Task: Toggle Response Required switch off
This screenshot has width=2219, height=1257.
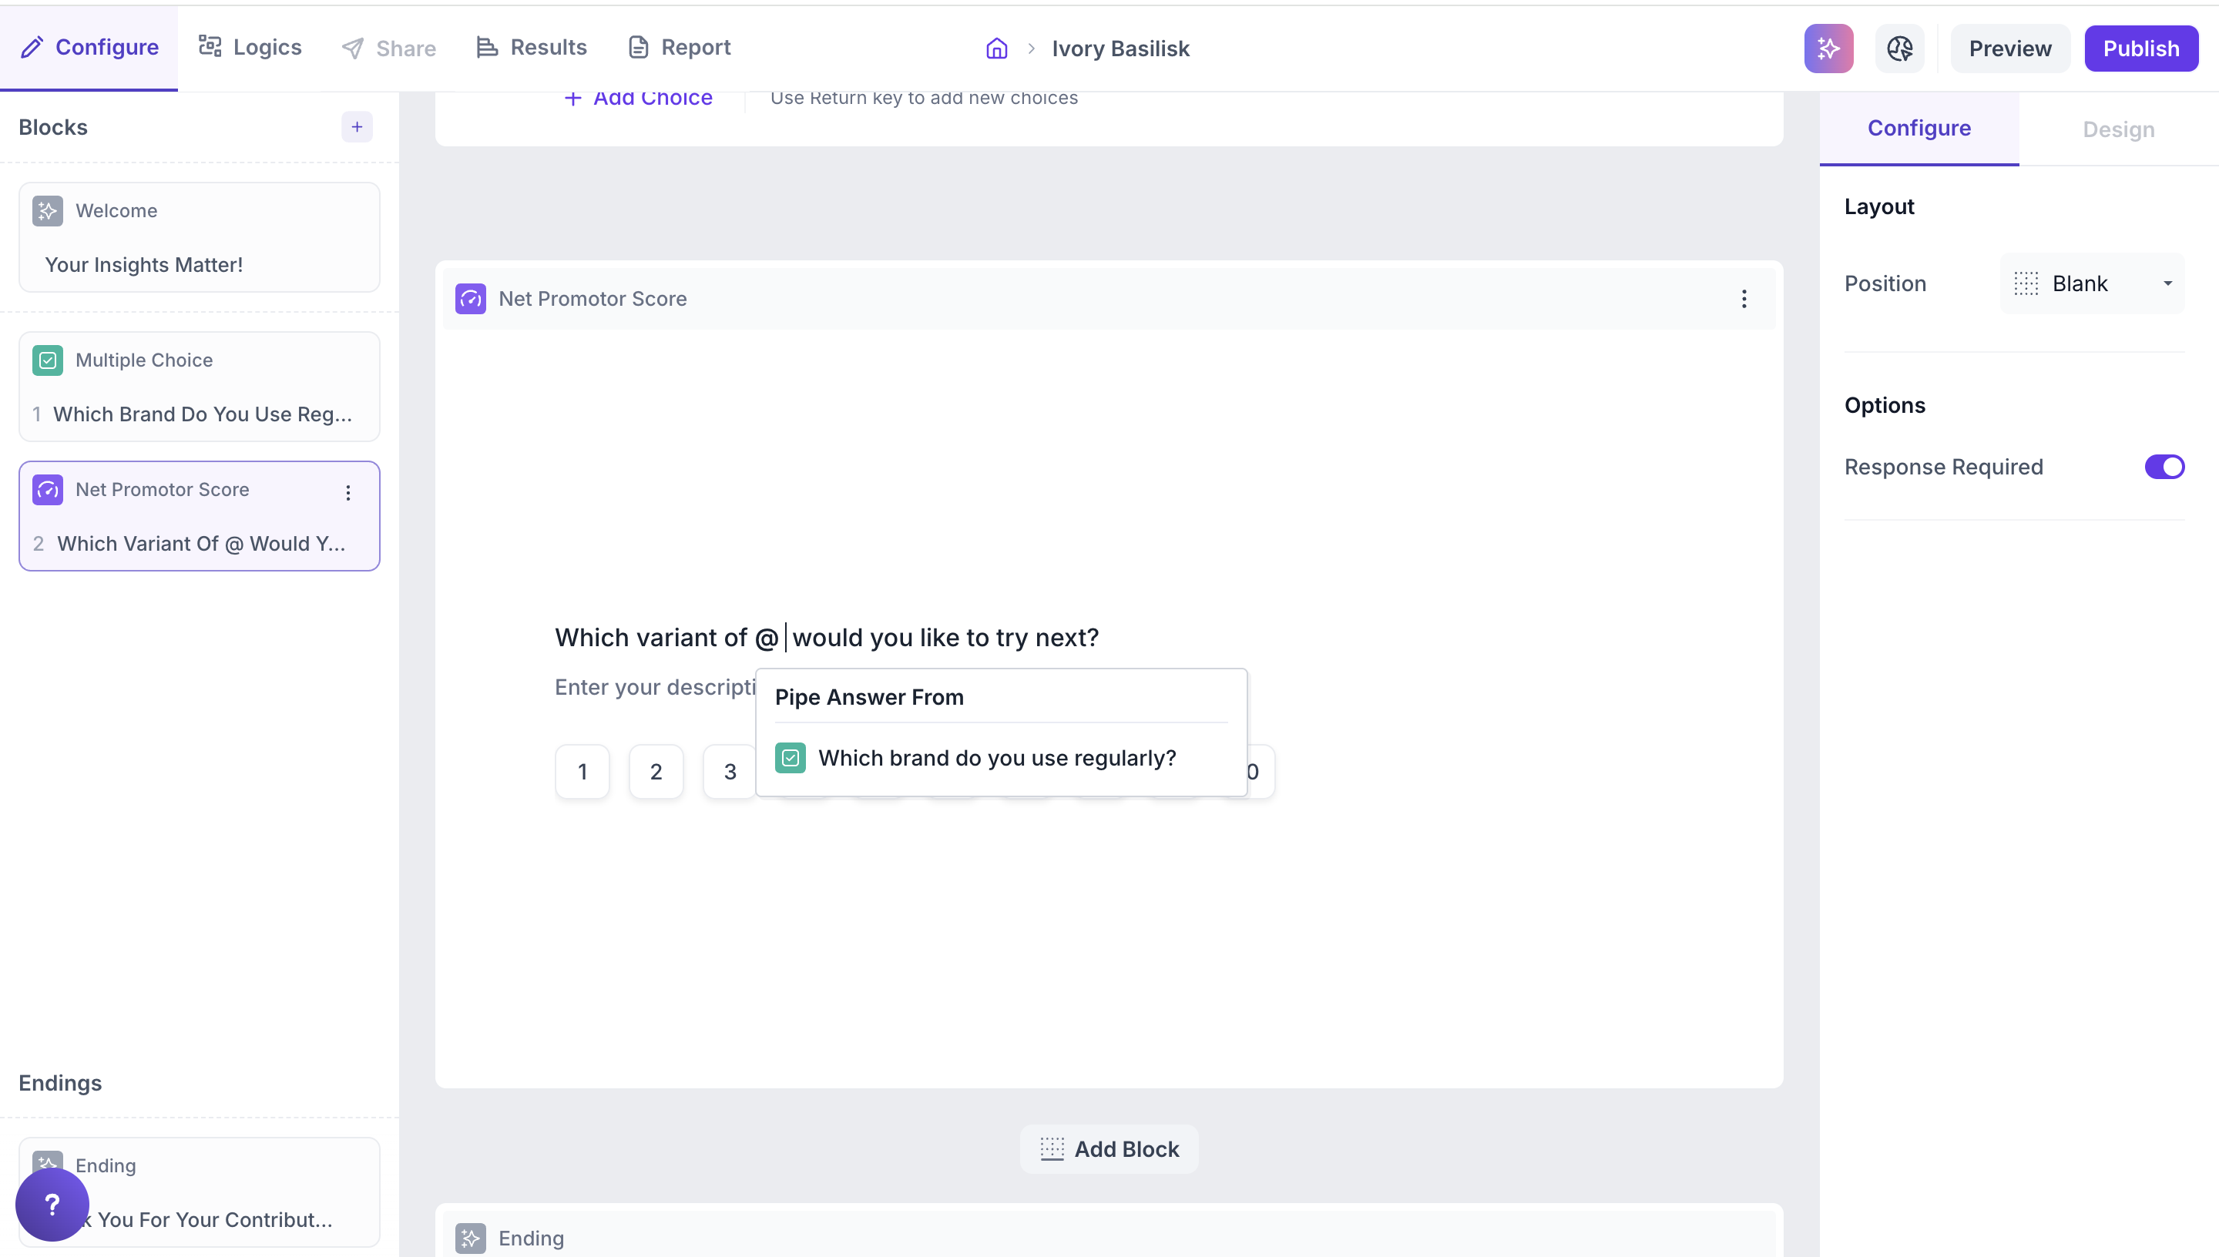Action: click(2163, 467)
